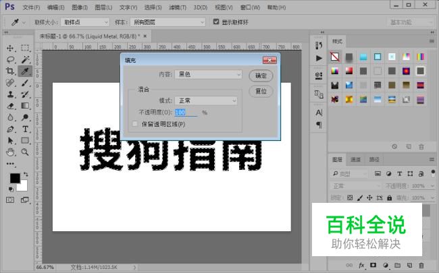The width and height of the screenshot is (439, 273).
Task: Enable 保留透明区域 checkbox
Action: point(135,124)
